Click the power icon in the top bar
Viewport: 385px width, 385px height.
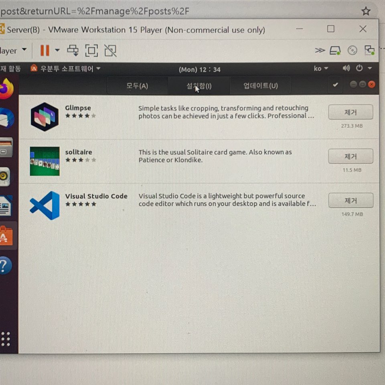(359, 68)
